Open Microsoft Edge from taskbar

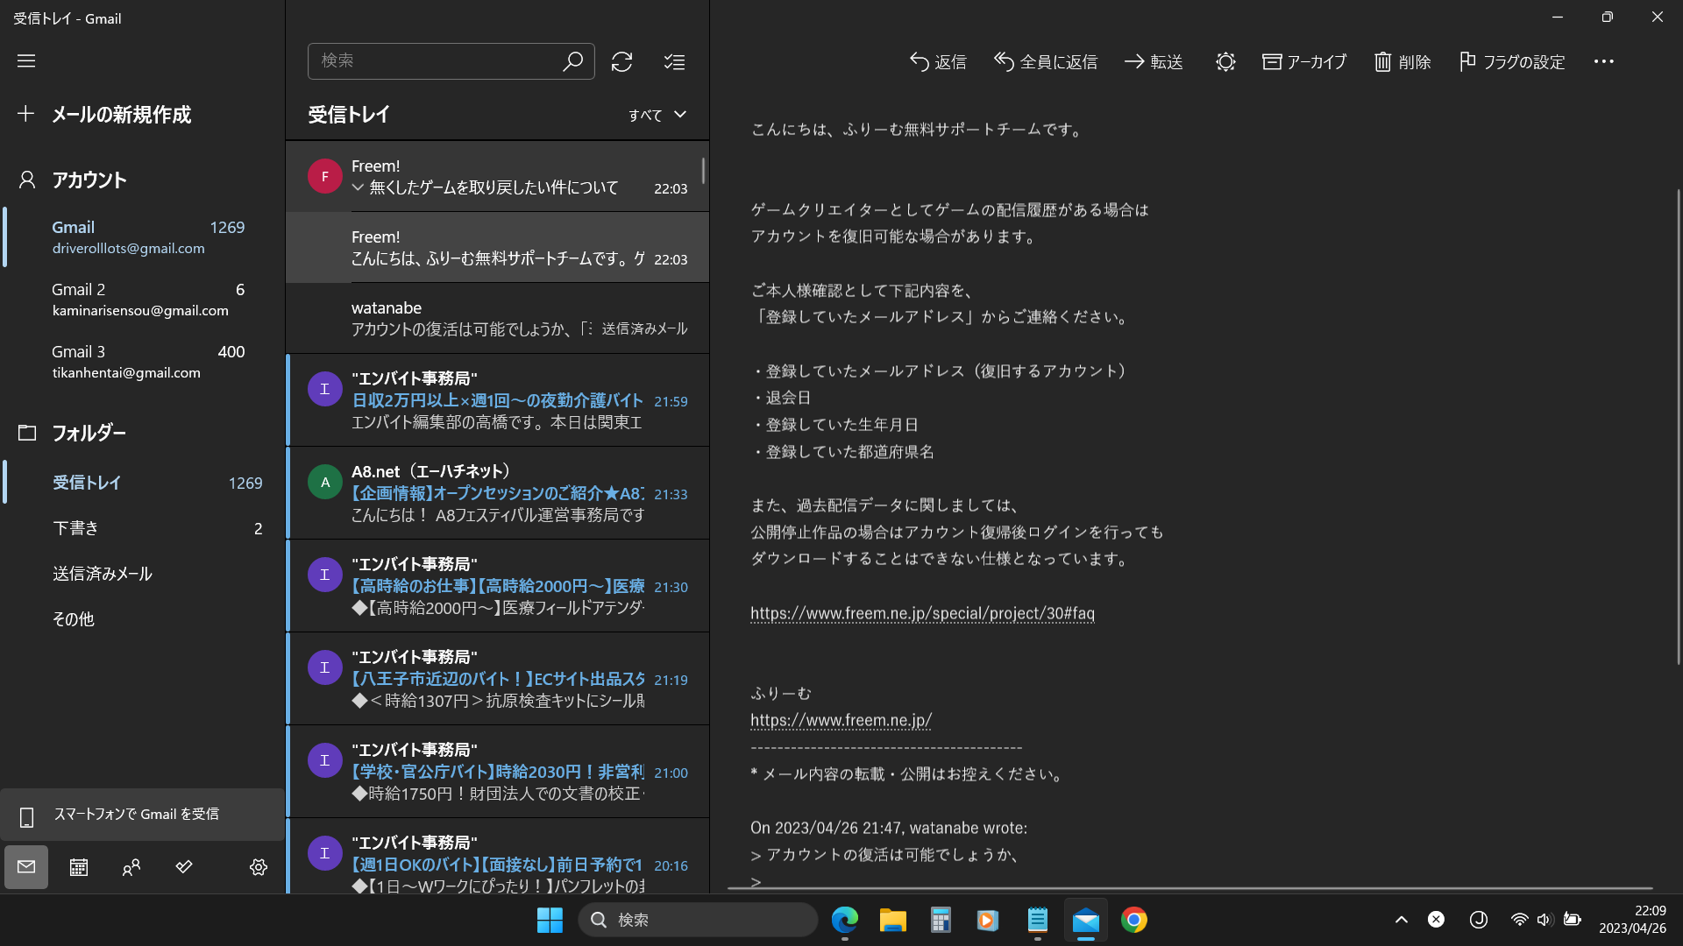click(x=844, y=920)
